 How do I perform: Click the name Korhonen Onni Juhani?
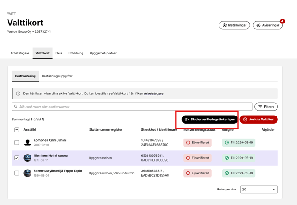(50, 140)
